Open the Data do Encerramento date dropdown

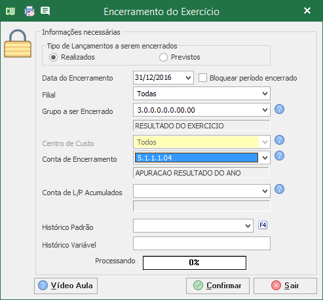188,78
